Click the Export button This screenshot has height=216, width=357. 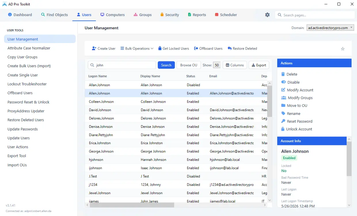tap(259, 65)
